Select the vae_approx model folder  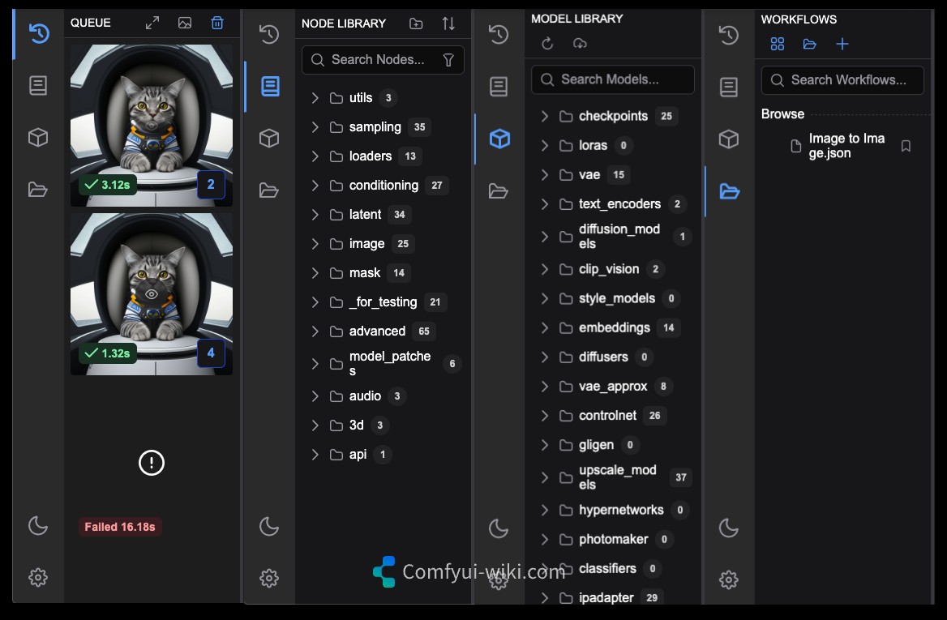pos(612,387)
